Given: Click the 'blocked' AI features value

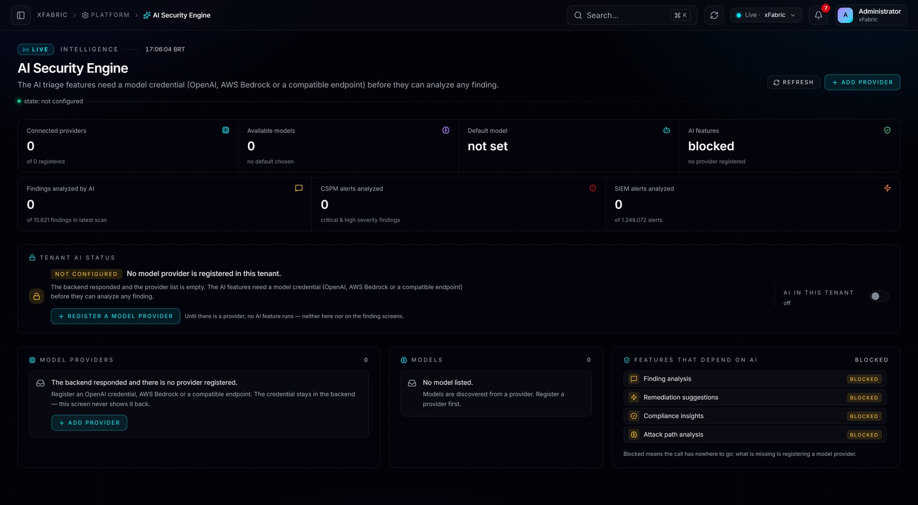Looking at the screenshot, I should coord(711,146).
